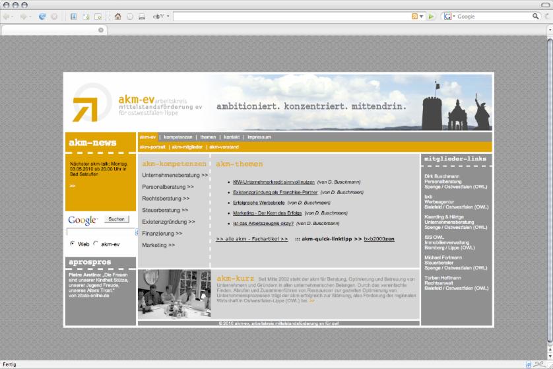Click the Suchen button
The image size is (553, 369).
(116, 219)
